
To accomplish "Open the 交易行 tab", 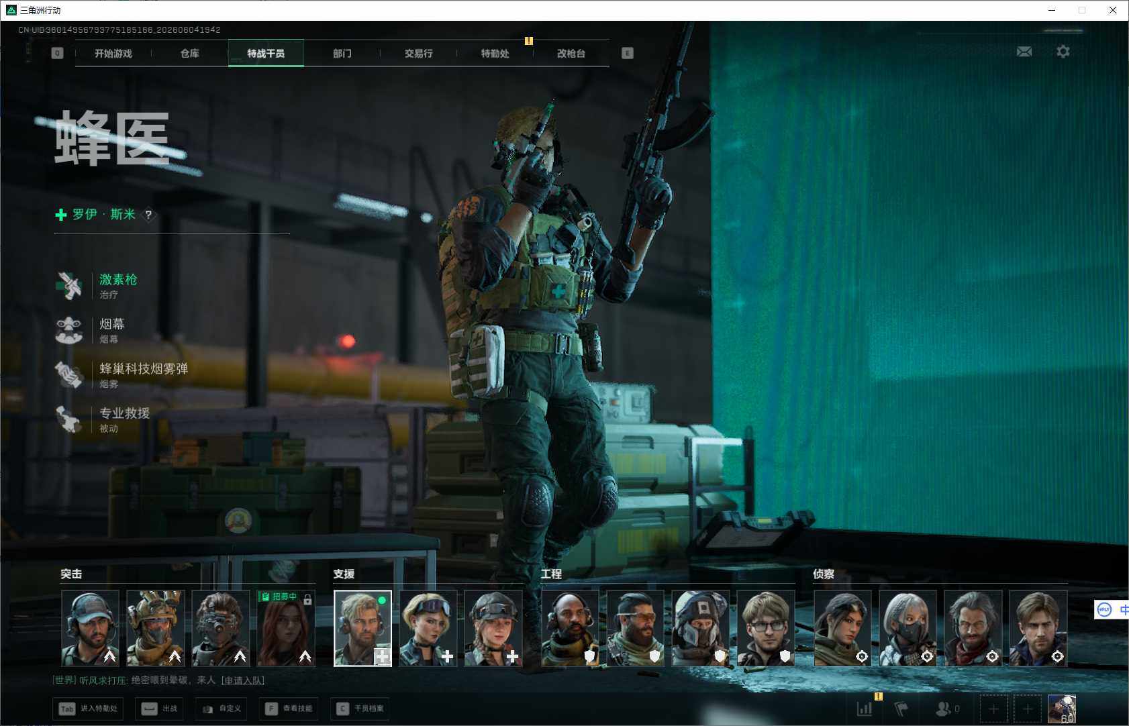I will pyautogui.click(x=418, y=54).
